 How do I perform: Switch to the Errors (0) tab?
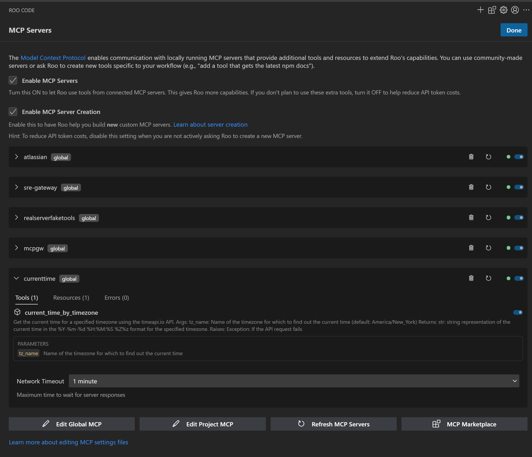(x=117, y=298)
